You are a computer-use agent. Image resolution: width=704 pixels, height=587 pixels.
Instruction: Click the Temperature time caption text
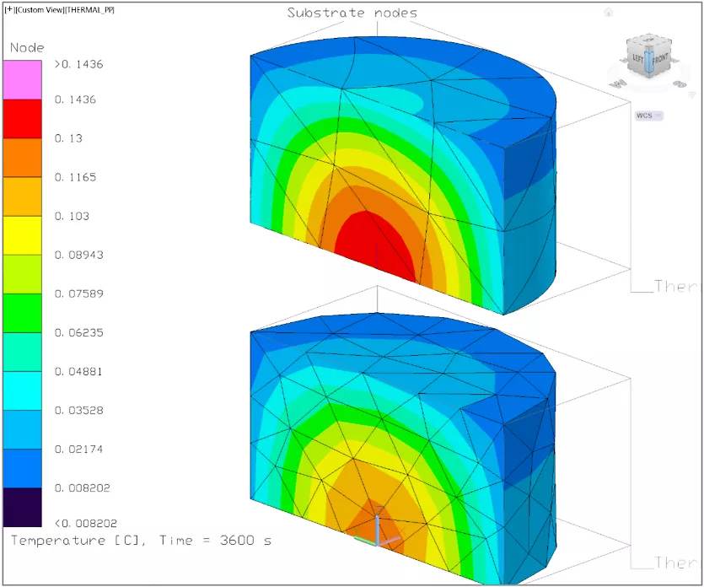[141, 540]
